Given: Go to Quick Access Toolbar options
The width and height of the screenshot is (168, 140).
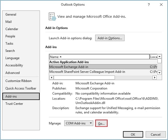Looking at the screenshot, I should pos(21,88).
